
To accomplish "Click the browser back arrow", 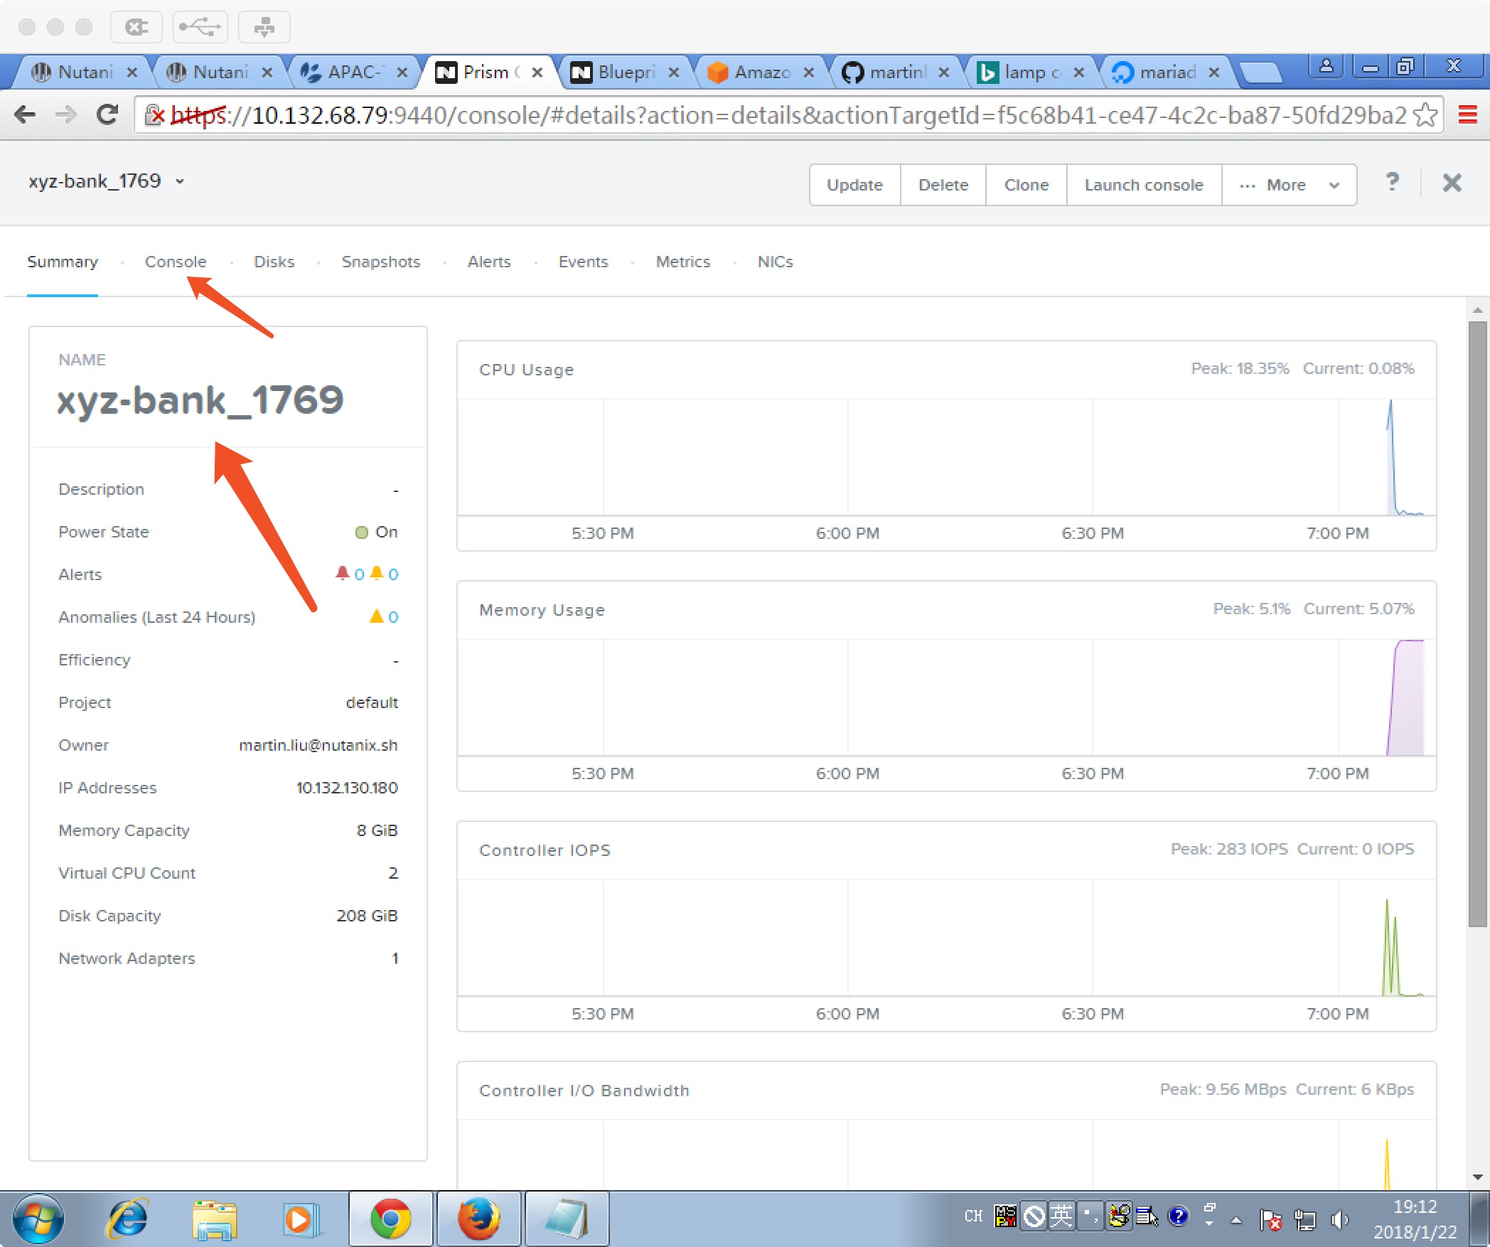I will coord(25,114).
